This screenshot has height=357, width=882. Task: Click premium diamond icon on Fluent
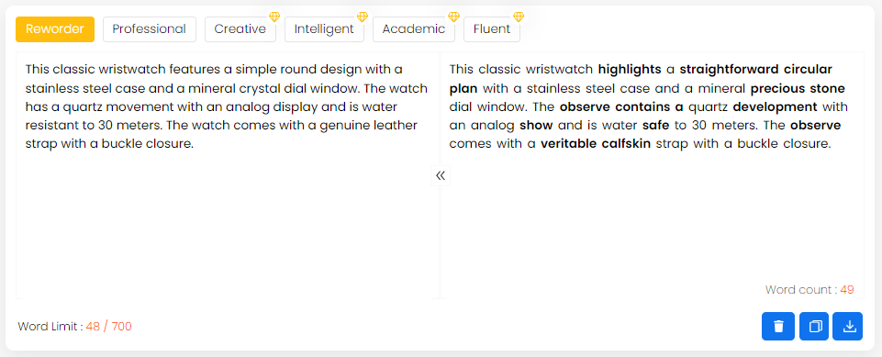point(519,17)
